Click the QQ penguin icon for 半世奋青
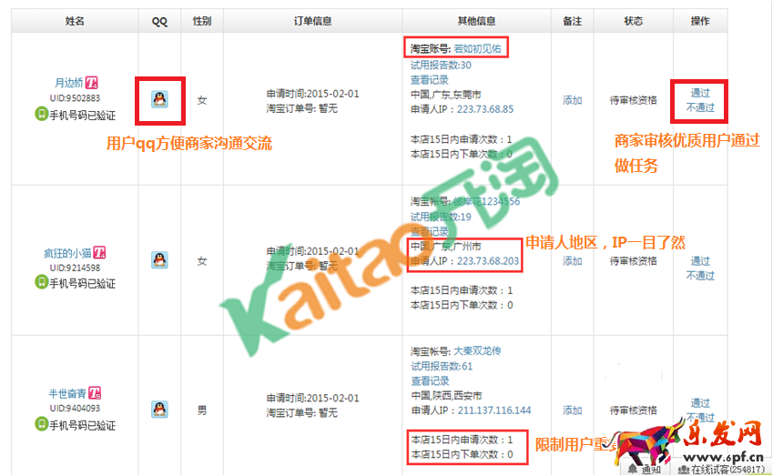Screen dimensions: 773x476 (x=159, y=410)
